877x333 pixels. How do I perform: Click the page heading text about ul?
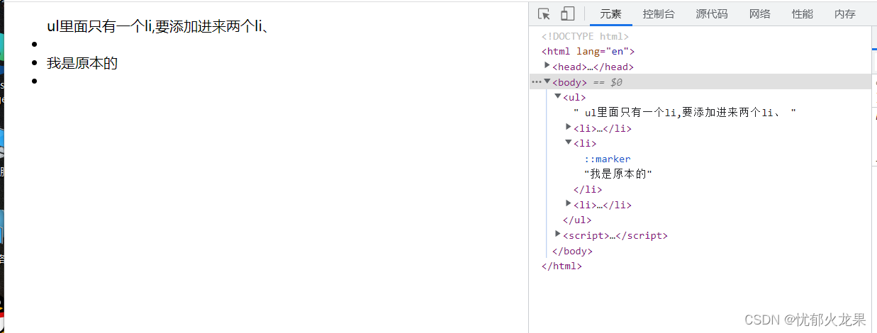pos(157,27)
